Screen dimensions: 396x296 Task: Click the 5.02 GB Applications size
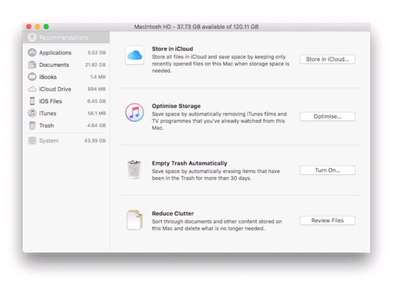[x=97, y=52]
